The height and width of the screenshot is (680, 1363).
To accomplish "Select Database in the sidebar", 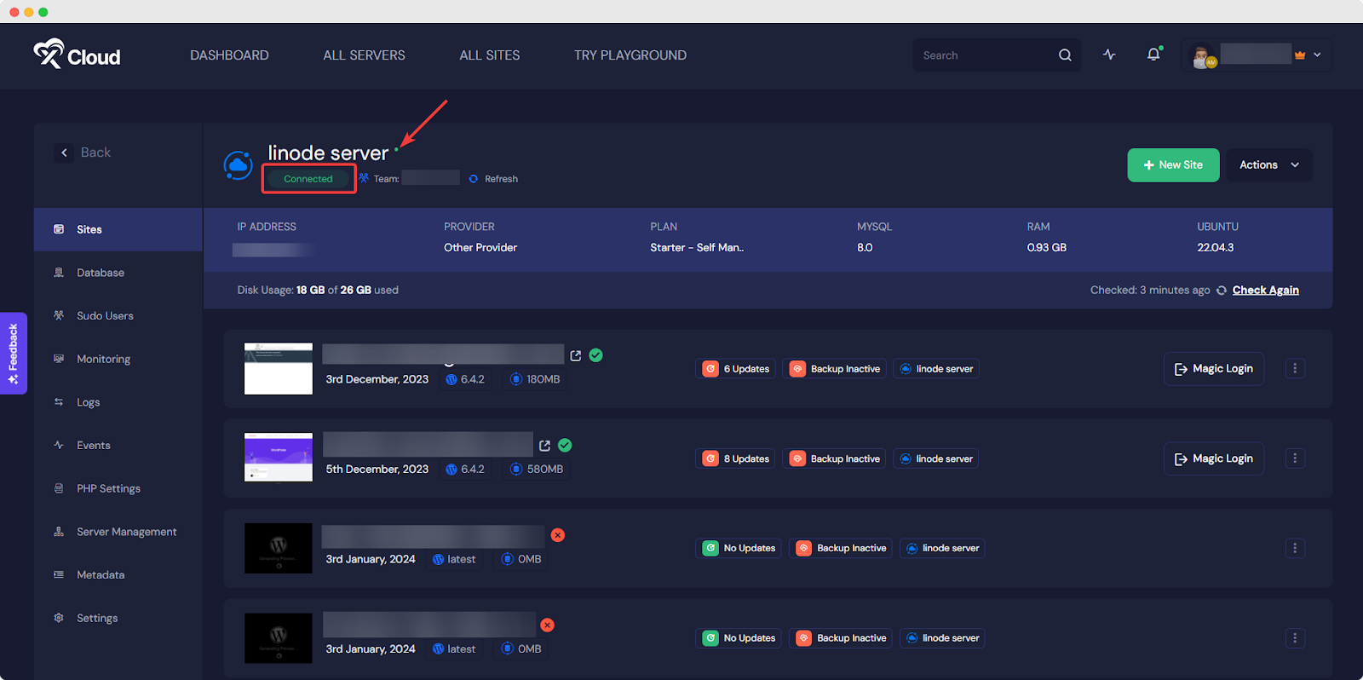I will pos(101,273).
